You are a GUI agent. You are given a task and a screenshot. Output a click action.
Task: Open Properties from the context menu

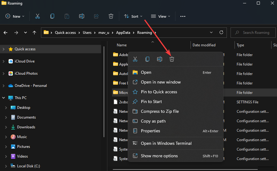175,131
